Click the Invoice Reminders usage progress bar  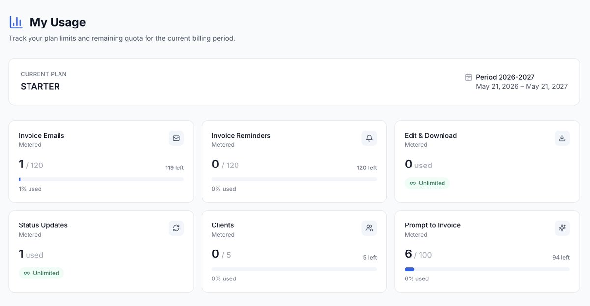[x=294, y=179]
